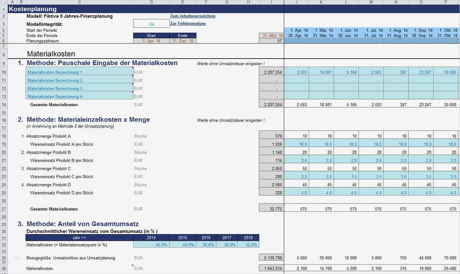Image resolution: width=460 pixels, height=274 pixels.
Task: Select the Planungszeitraum value '57'
Action: pos(271,41)
